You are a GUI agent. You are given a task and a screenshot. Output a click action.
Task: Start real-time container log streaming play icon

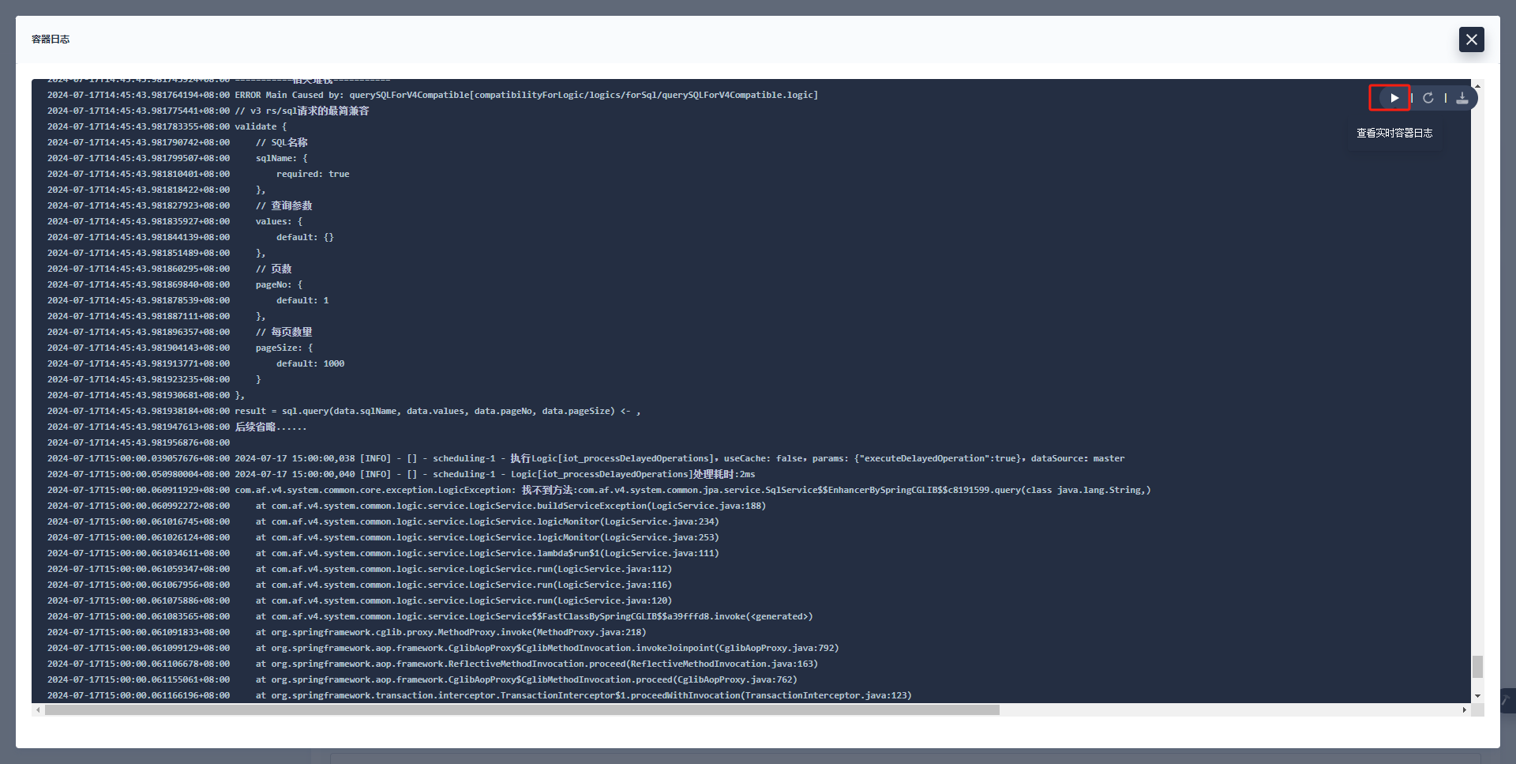point(1394,98)
